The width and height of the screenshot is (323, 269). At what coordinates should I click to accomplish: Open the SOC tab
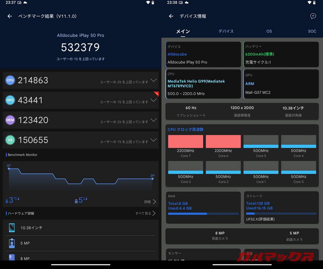pyautogui.click(x=312, y=31)
